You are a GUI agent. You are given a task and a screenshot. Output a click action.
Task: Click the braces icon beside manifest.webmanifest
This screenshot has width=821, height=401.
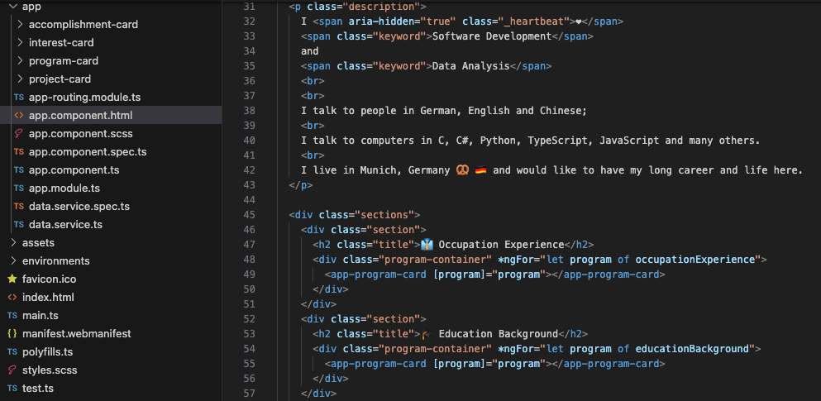[12, 334]
